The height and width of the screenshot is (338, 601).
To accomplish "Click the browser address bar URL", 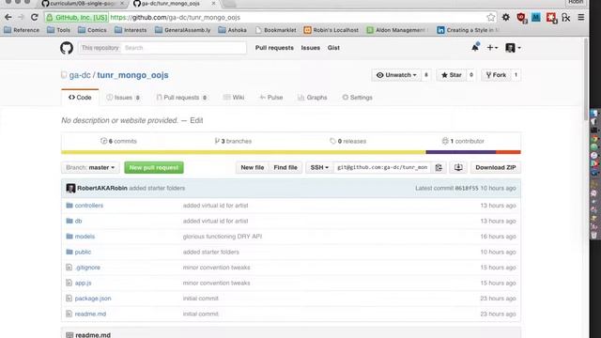I will click(x=176, y=17).
